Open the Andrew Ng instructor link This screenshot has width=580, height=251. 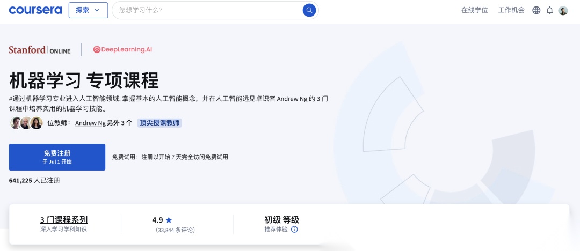tap(90, 123)
